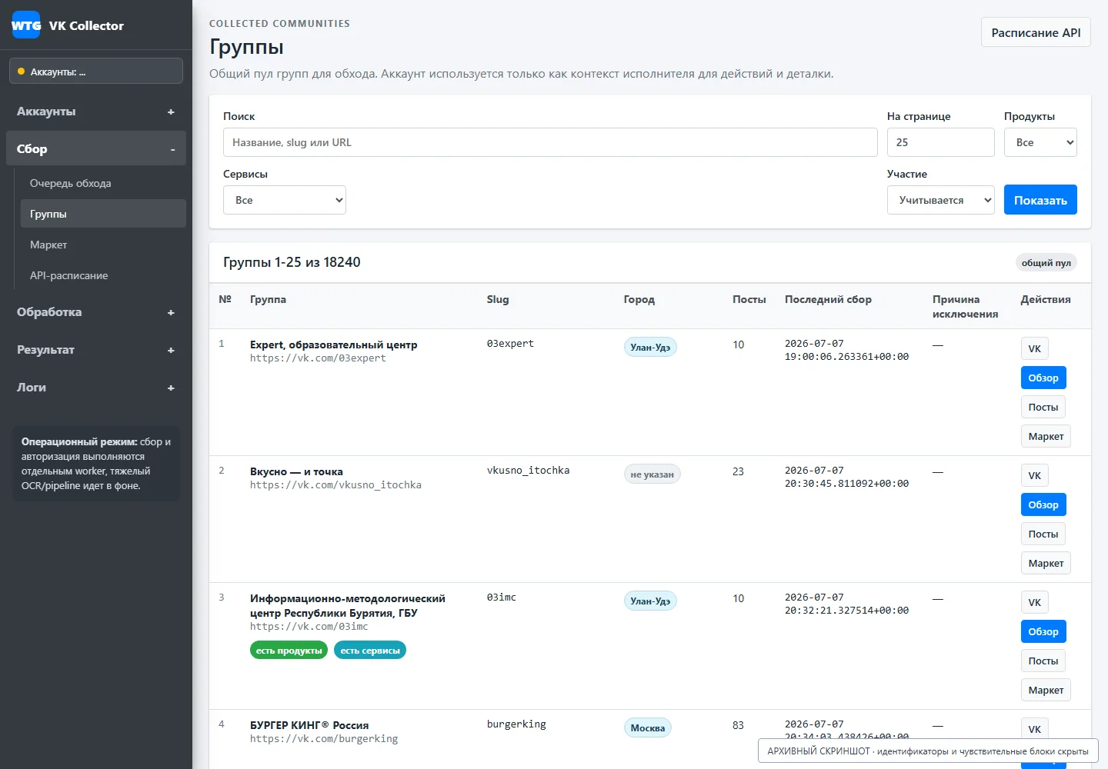The image size is (1108, 769).
Task: View Посты for Expert, образовательный центр
Action: [x=1043, y=407]
